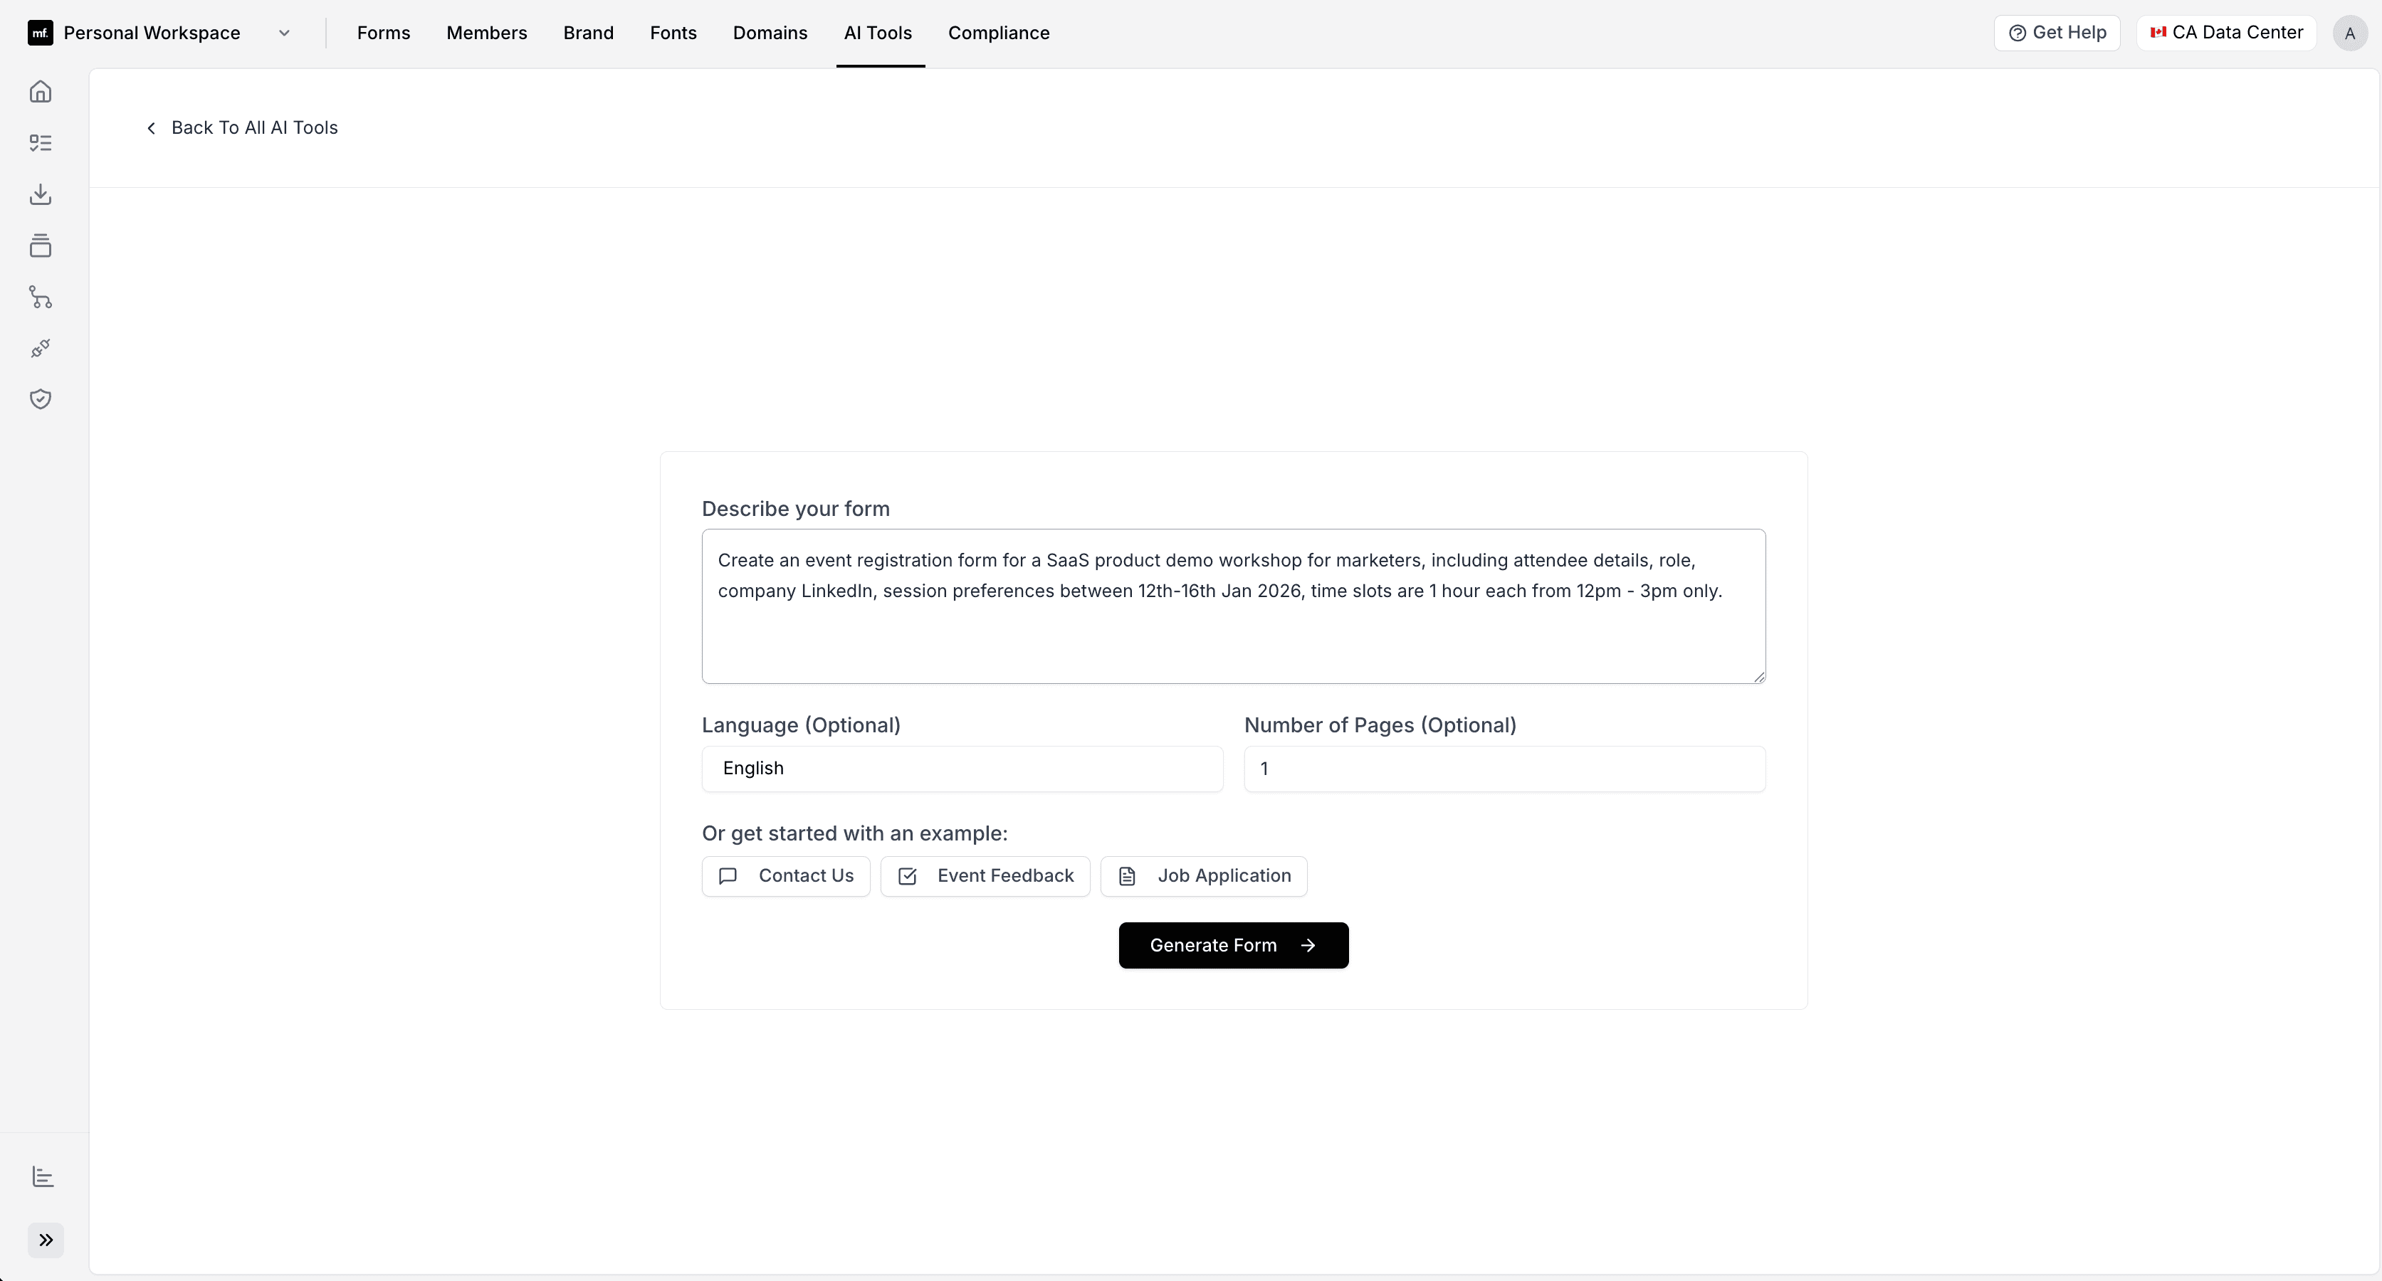Go Back To All AI Tools
The image size is (2382, 1281).
pyautogui.click(x=242, y=127)
